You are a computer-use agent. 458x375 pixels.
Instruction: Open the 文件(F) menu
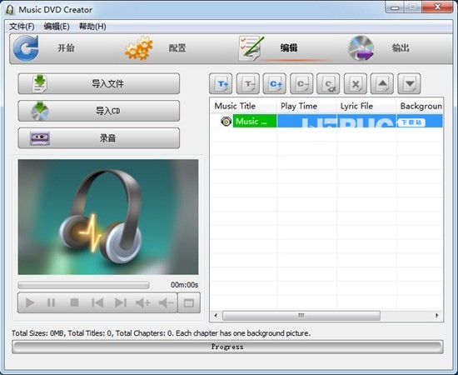click(22, 27)
